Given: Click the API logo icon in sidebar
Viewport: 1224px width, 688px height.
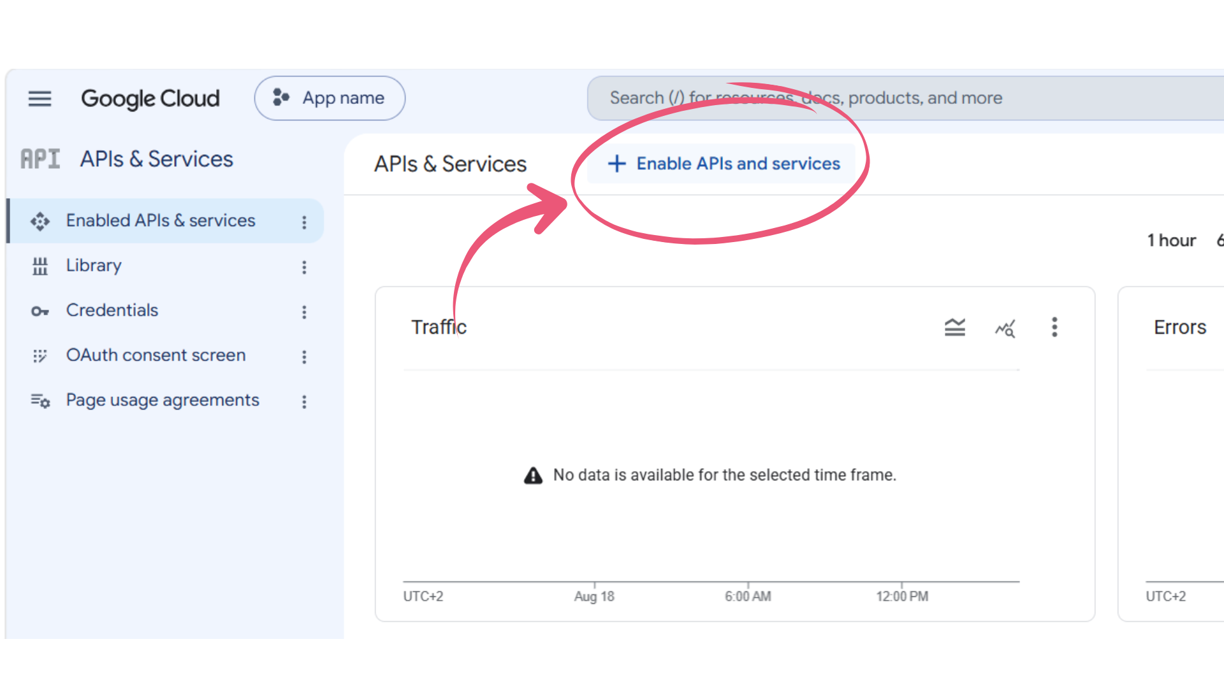Looking at the screenshot, I should (40, 159).
